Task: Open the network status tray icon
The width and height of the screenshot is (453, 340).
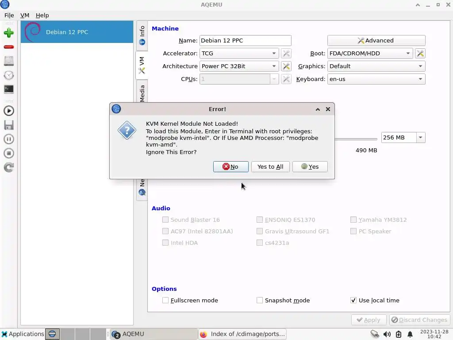Action: tap(375, 334)
